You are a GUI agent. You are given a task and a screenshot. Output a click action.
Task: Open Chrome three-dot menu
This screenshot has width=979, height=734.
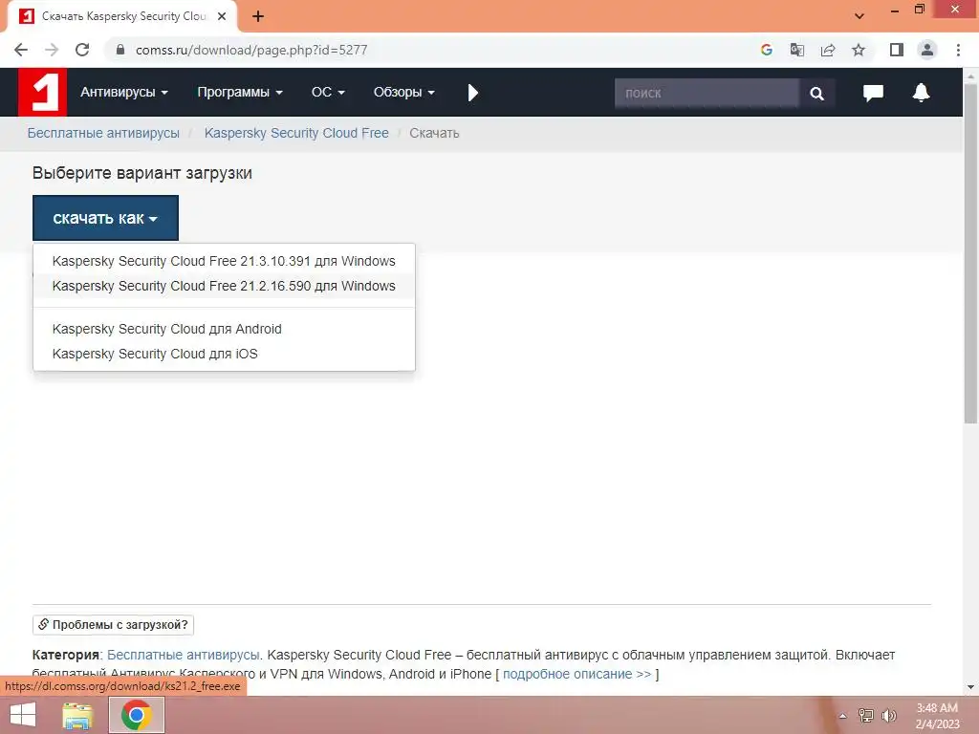tap(958, 50)
